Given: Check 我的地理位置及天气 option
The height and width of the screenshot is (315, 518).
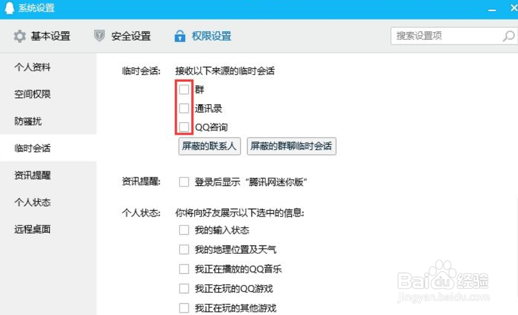Looking at the screenshot, I should click(184, 249).
